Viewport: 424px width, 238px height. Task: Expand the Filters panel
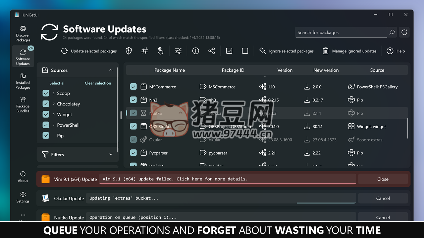(x=111, y=154)
